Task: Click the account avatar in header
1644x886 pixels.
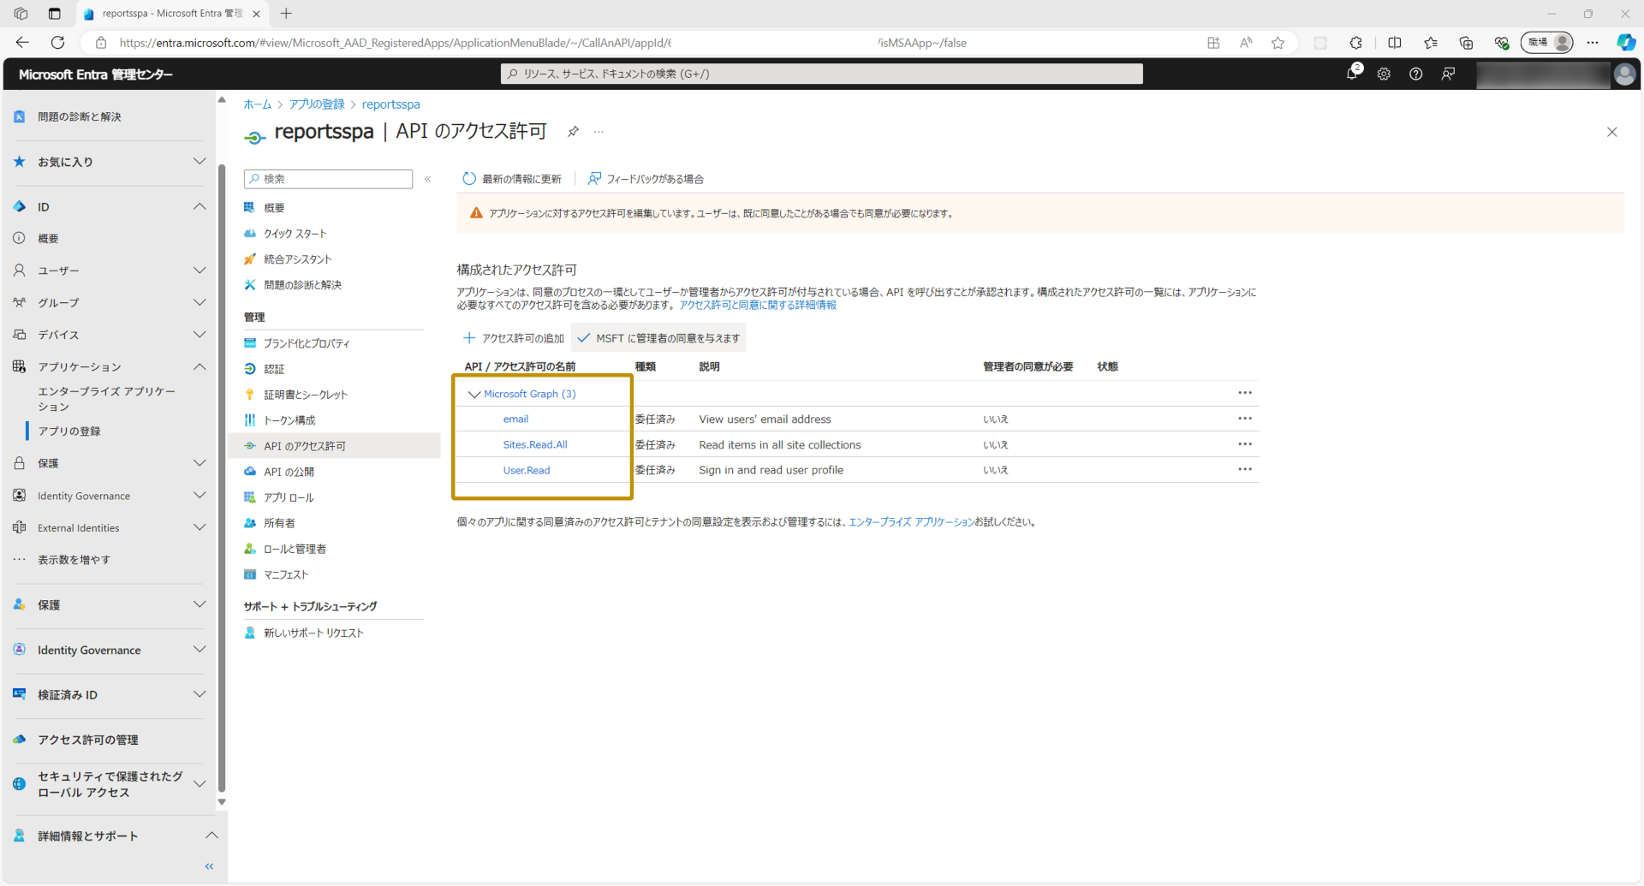Action: coord(1624,74)
